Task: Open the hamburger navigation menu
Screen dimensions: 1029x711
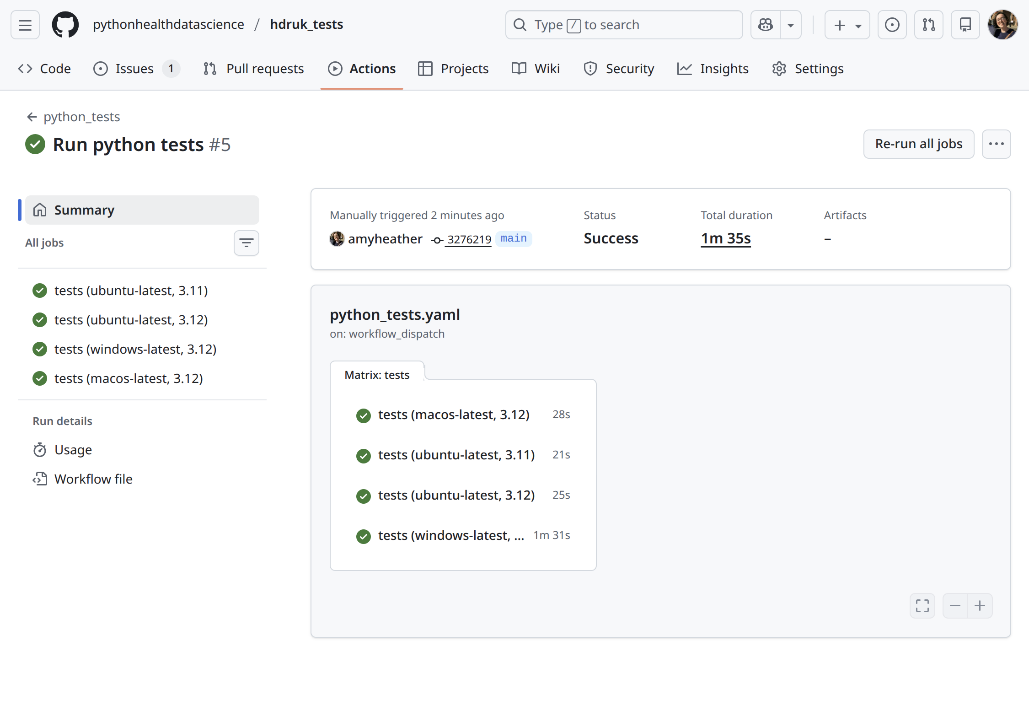Action: [x=25, y=25]
